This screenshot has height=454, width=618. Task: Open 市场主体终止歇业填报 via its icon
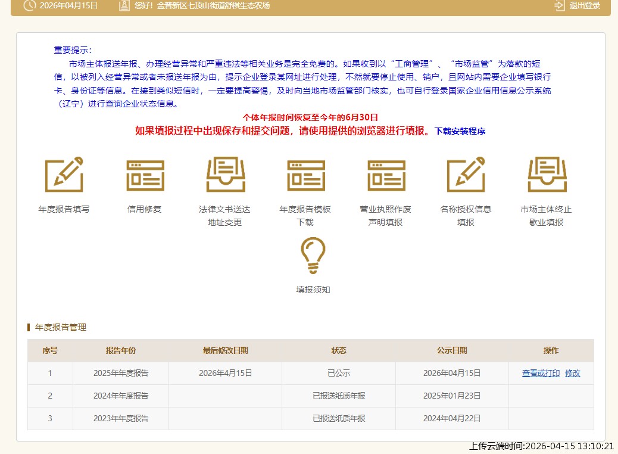tap(547, 175)
